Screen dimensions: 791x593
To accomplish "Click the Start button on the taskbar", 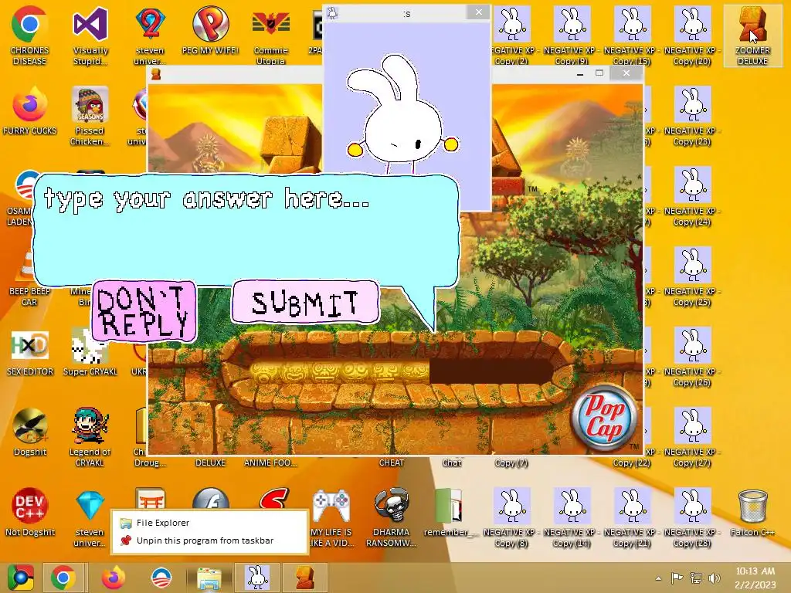I will coord(21,578).
